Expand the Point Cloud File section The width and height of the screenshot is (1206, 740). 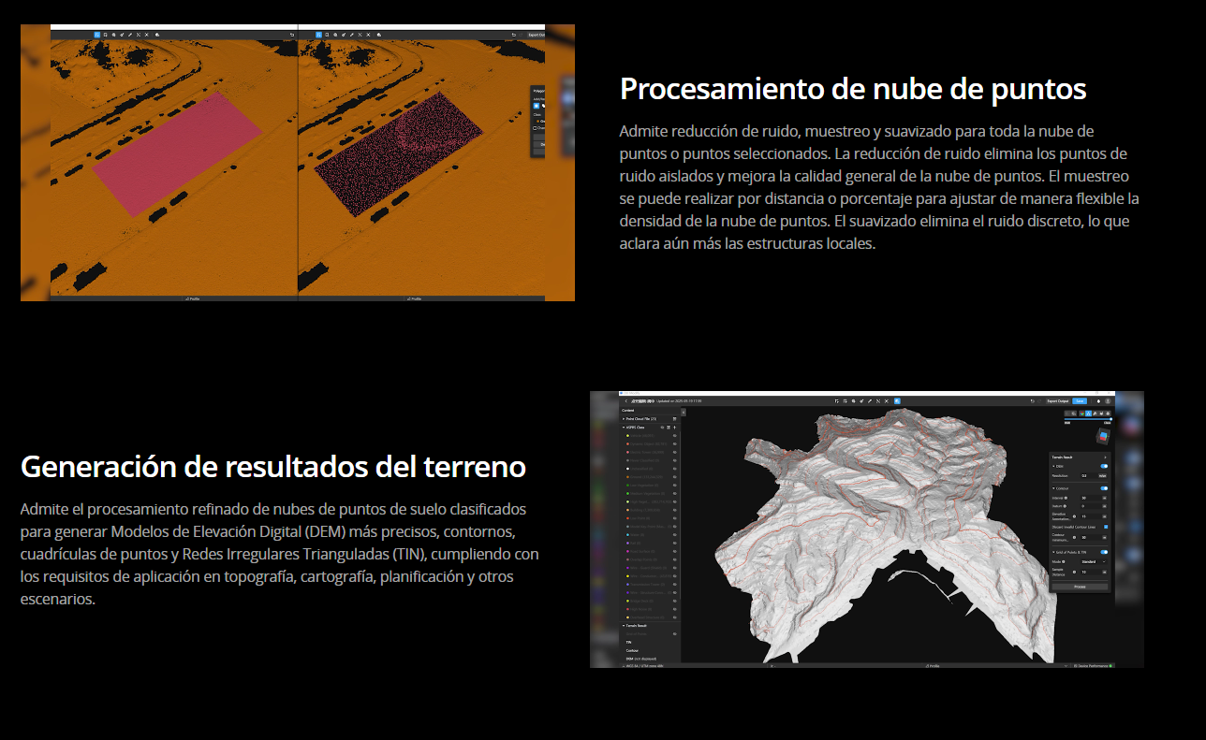click(x=624, y=419)
